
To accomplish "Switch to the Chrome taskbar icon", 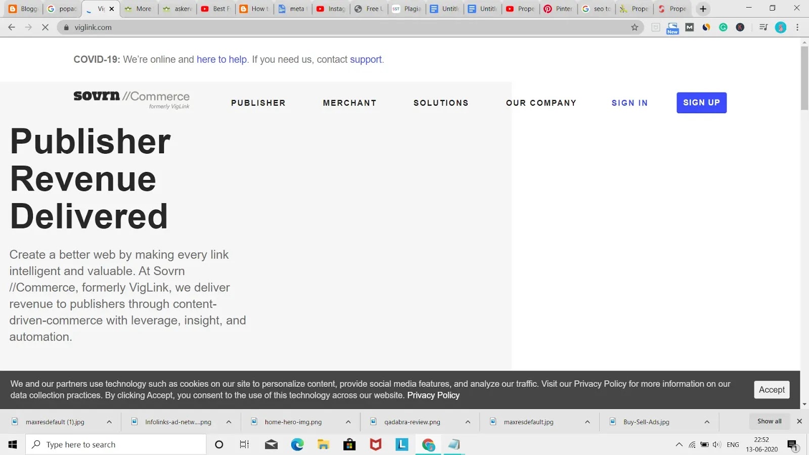I will [428, 444].
